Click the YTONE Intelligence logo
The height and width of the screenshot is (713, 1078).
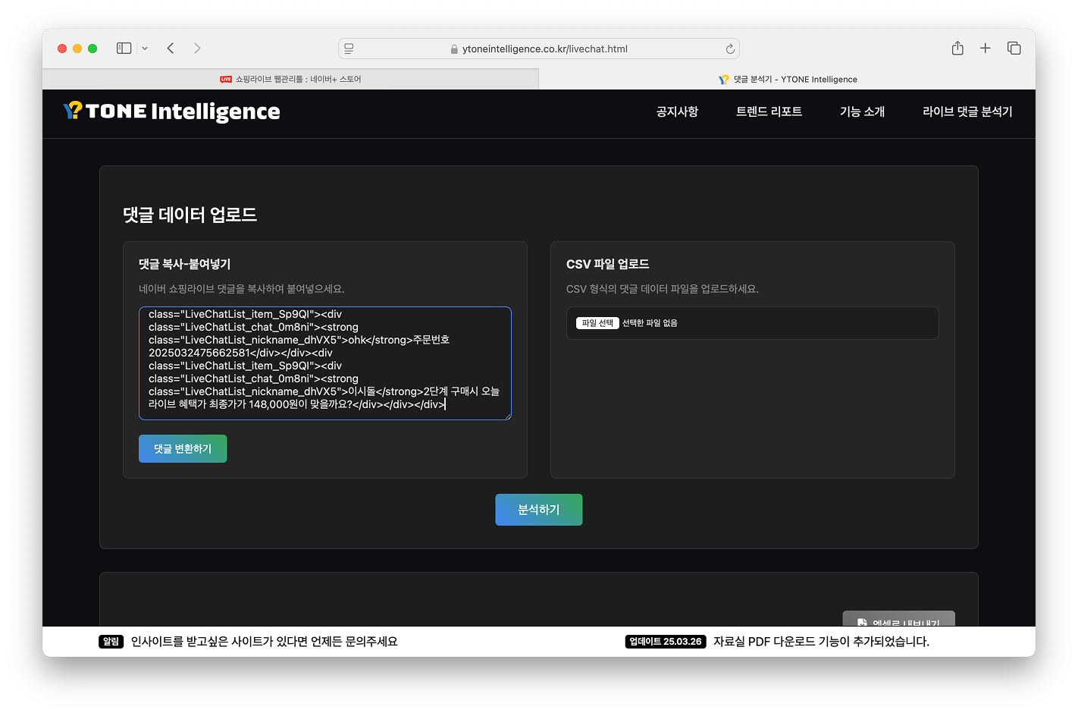(172, 112)
